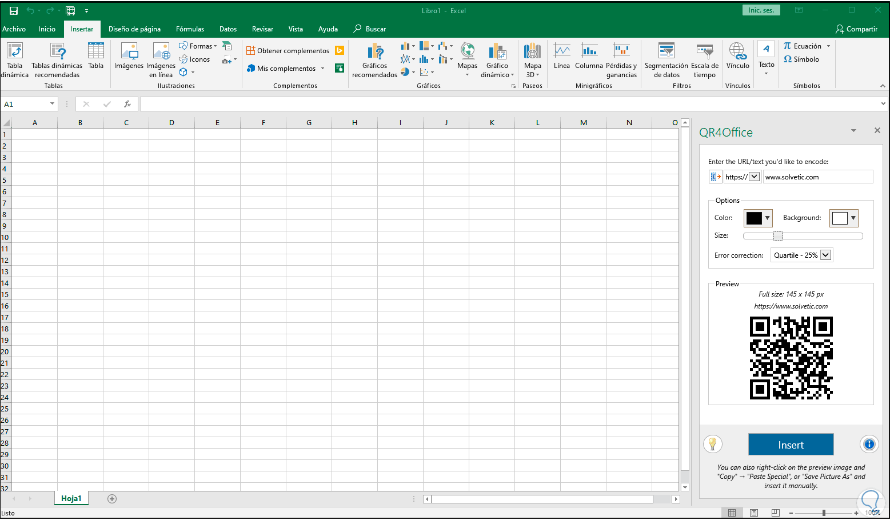The height and width of the screenshot is (520, 890).
Task: Click the zoom slider in the status bar
Action: click(x=824, y=513)
